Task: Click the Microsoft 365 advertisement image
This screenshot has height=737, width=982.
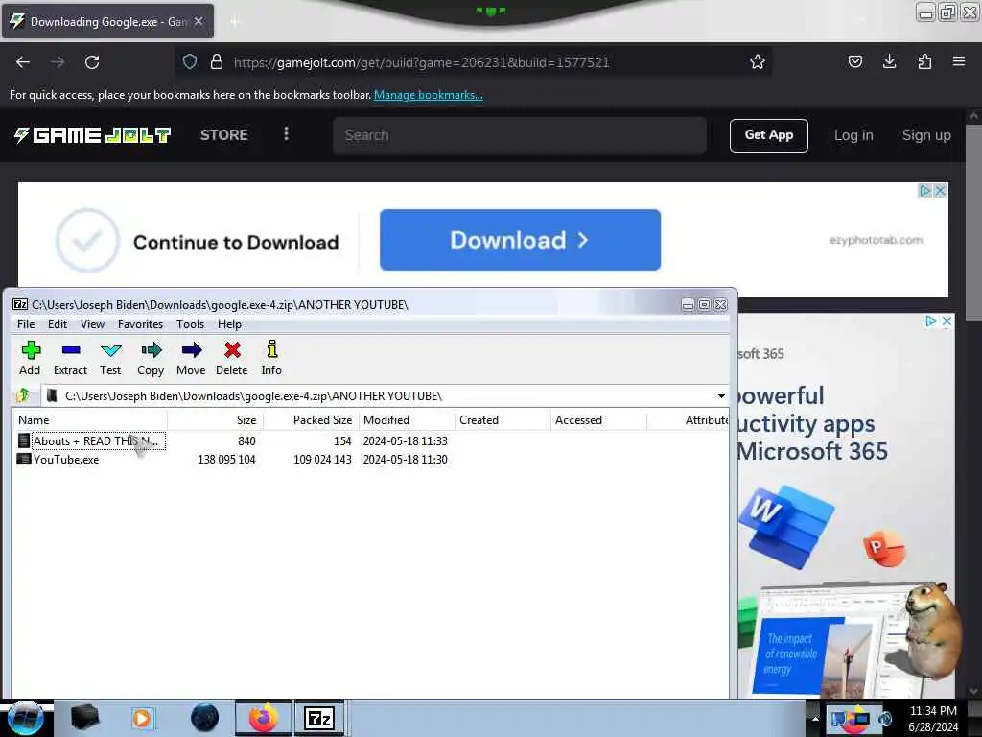Action: [x=846, y=505]
